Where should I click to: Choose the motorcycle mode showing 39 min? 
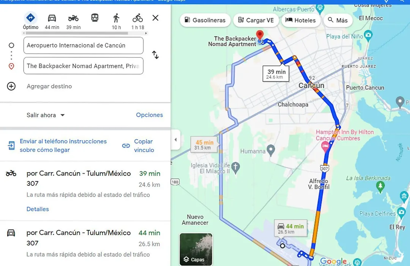pyautogui.click(x=74, y=21)
